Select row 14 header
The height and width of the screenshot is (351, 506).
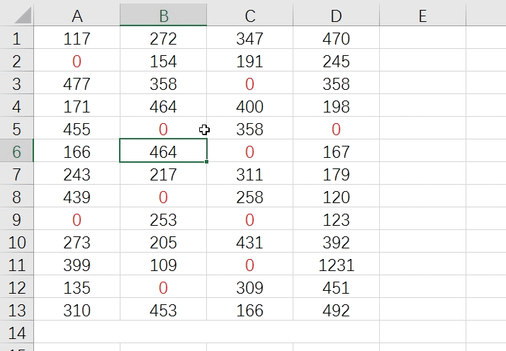click(17, 333)
